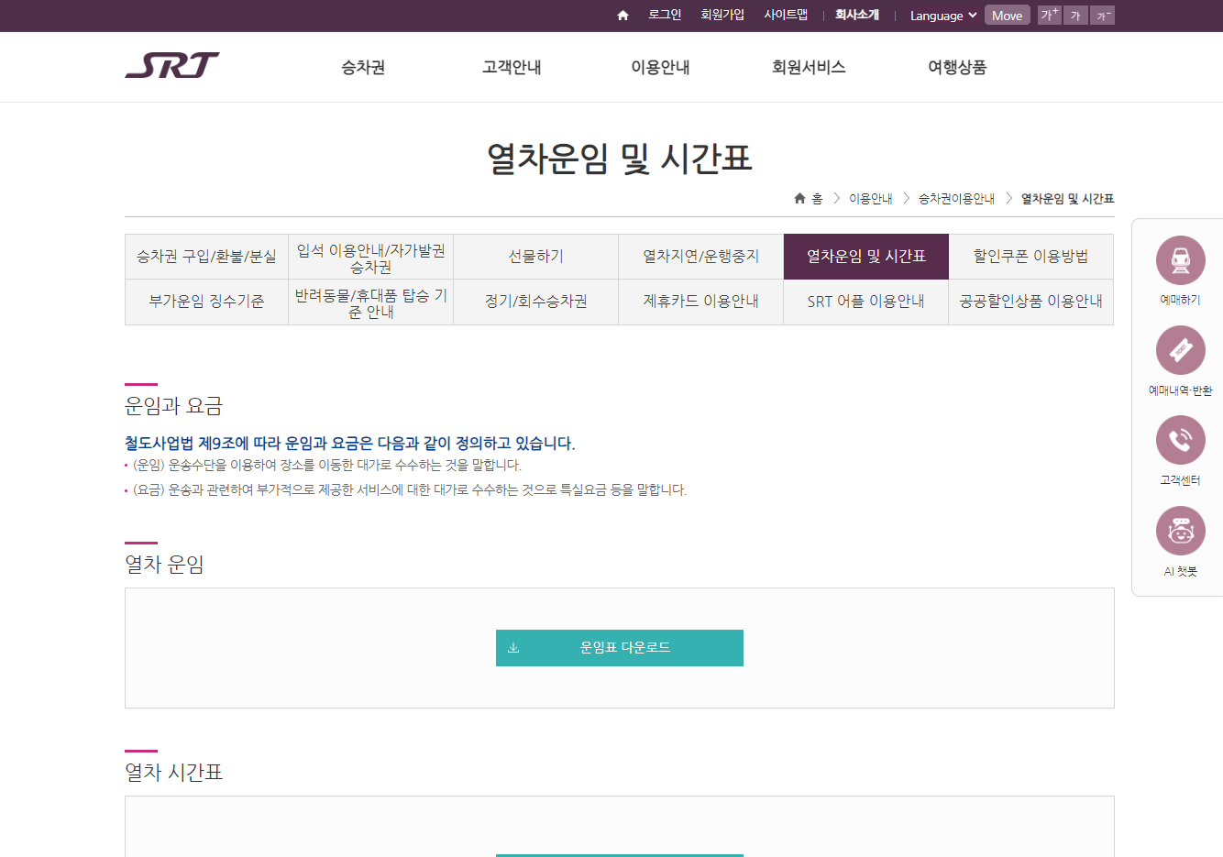Select 선물하기 tab

[x=536, y=257]
